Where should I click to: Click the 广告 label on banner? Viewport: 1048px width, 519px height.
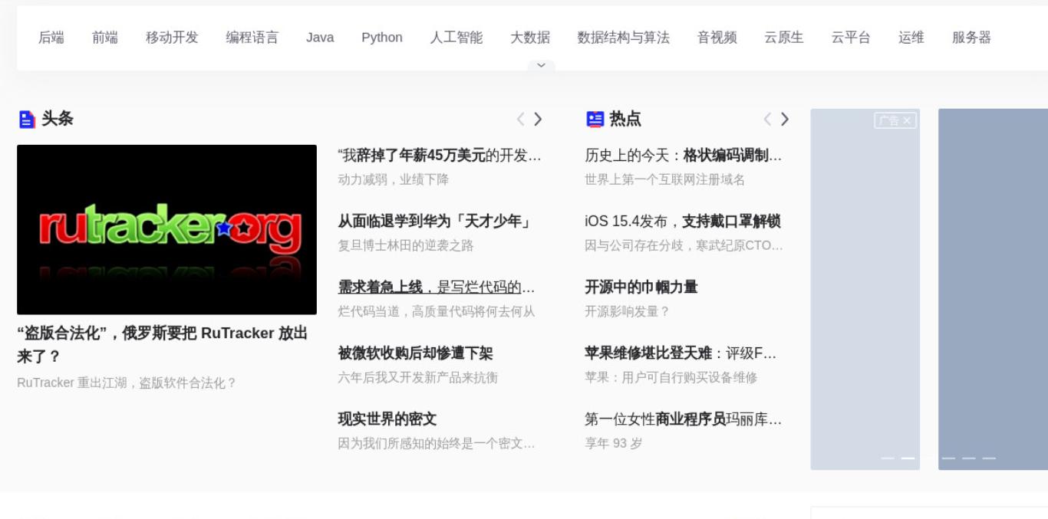tap(889, 120)
